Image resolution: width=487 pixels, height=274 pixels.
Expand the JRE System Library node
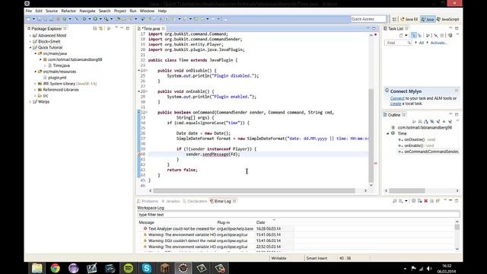36,84
